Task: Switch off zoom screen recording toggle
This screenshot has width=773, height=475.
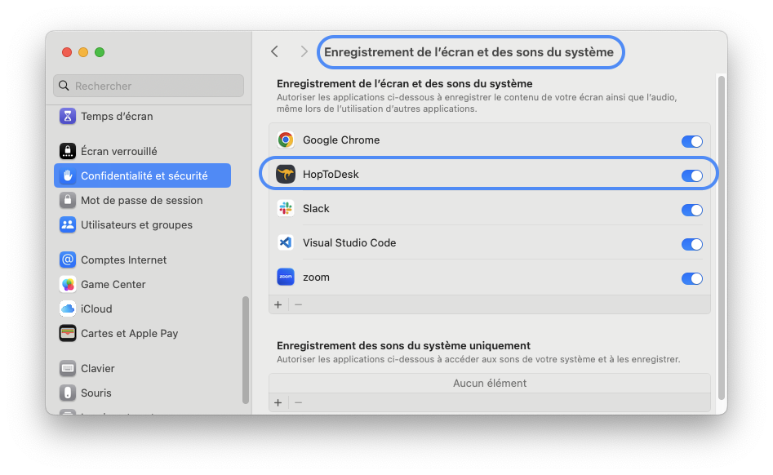Action: (x=691, y=278)
